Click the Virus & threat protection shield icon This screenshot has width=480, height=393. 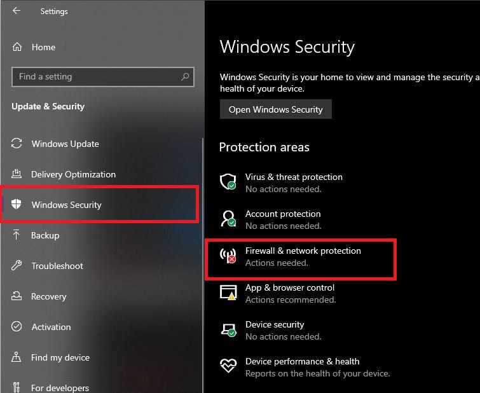(x=228, y=182)
